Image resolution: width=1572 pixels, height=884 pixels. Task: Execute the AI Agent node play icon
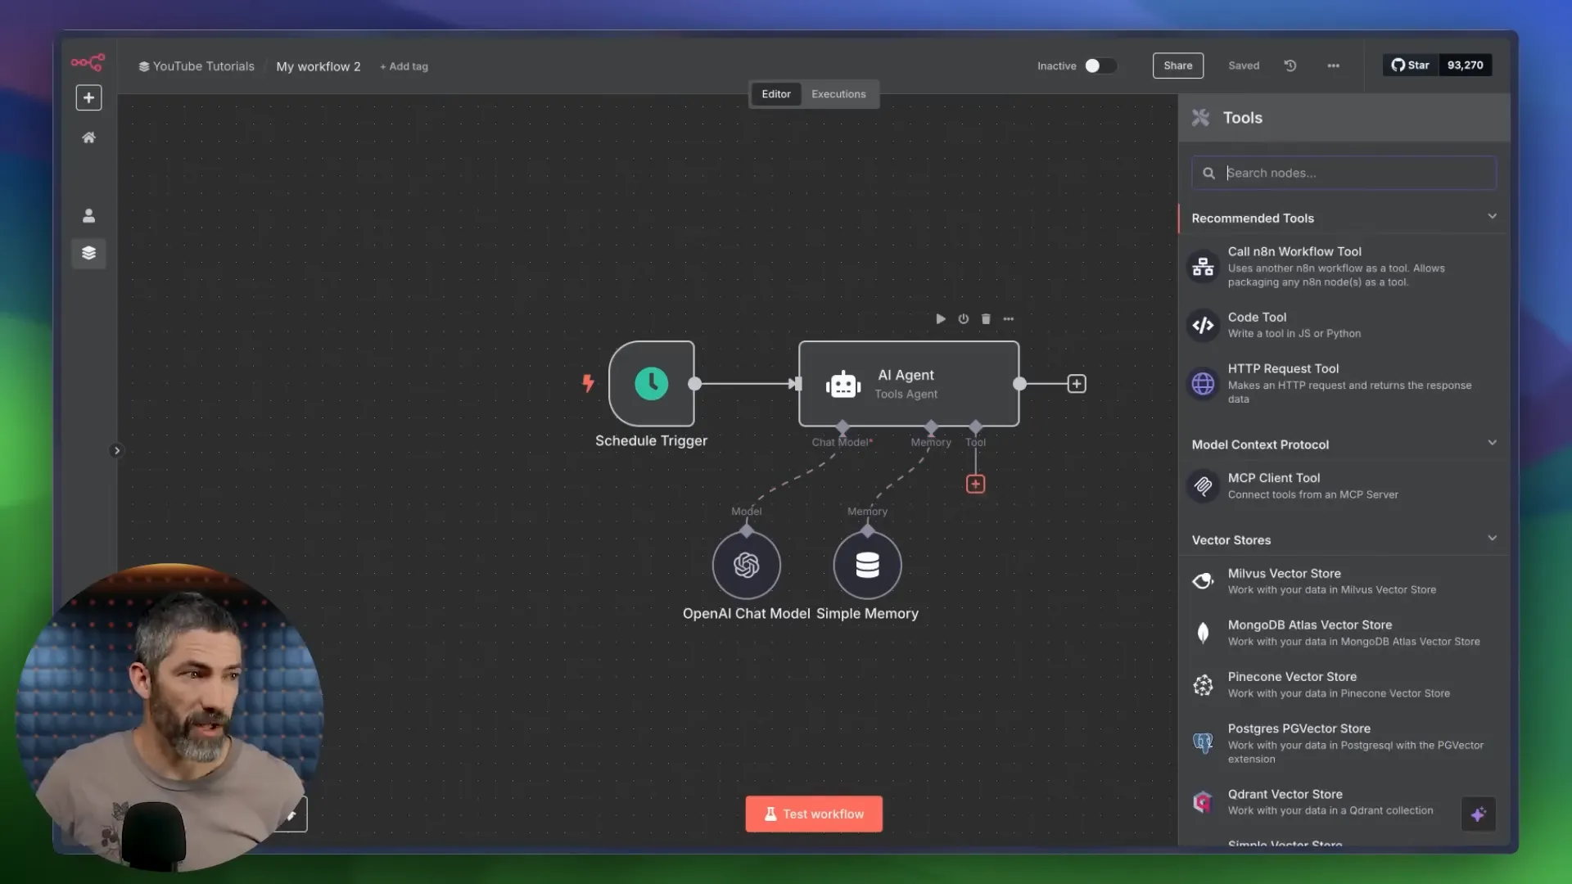coord(941,318)
